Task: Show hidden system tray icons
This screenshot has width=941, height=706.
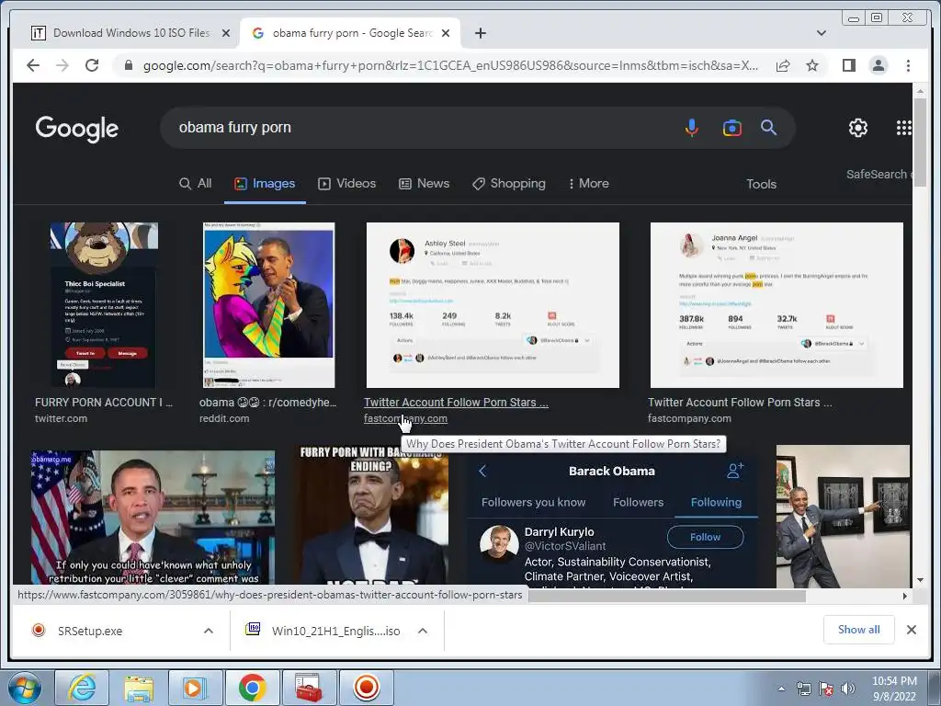Action: click(781, 689)
